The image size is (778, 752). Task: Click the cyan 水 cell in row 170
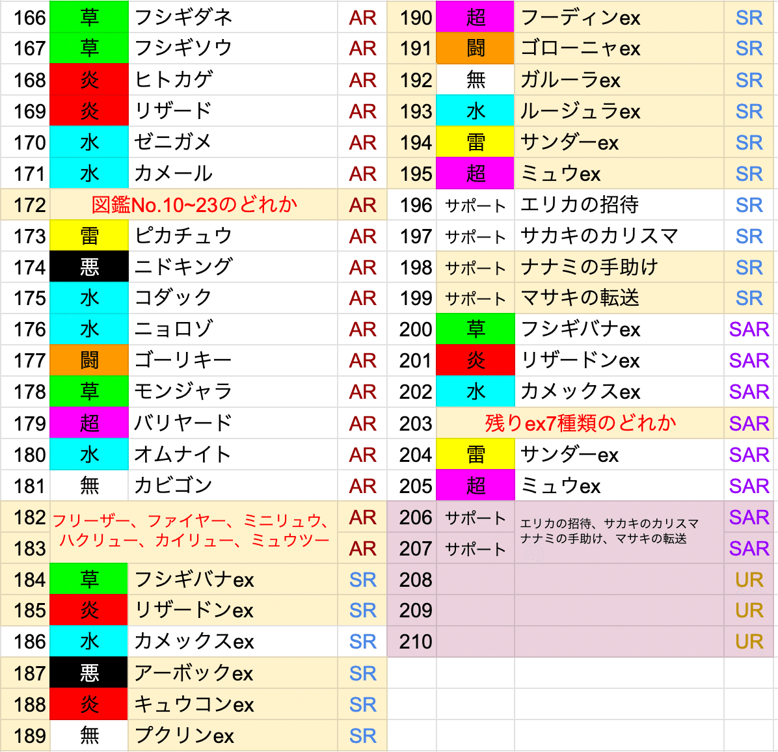coord(89,142)
